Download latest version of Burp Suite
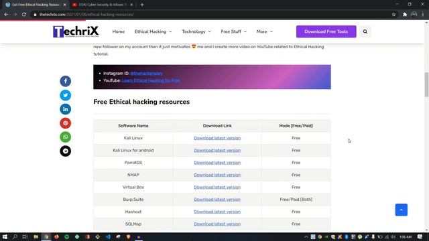429x241 pixels. pos(217,199)
